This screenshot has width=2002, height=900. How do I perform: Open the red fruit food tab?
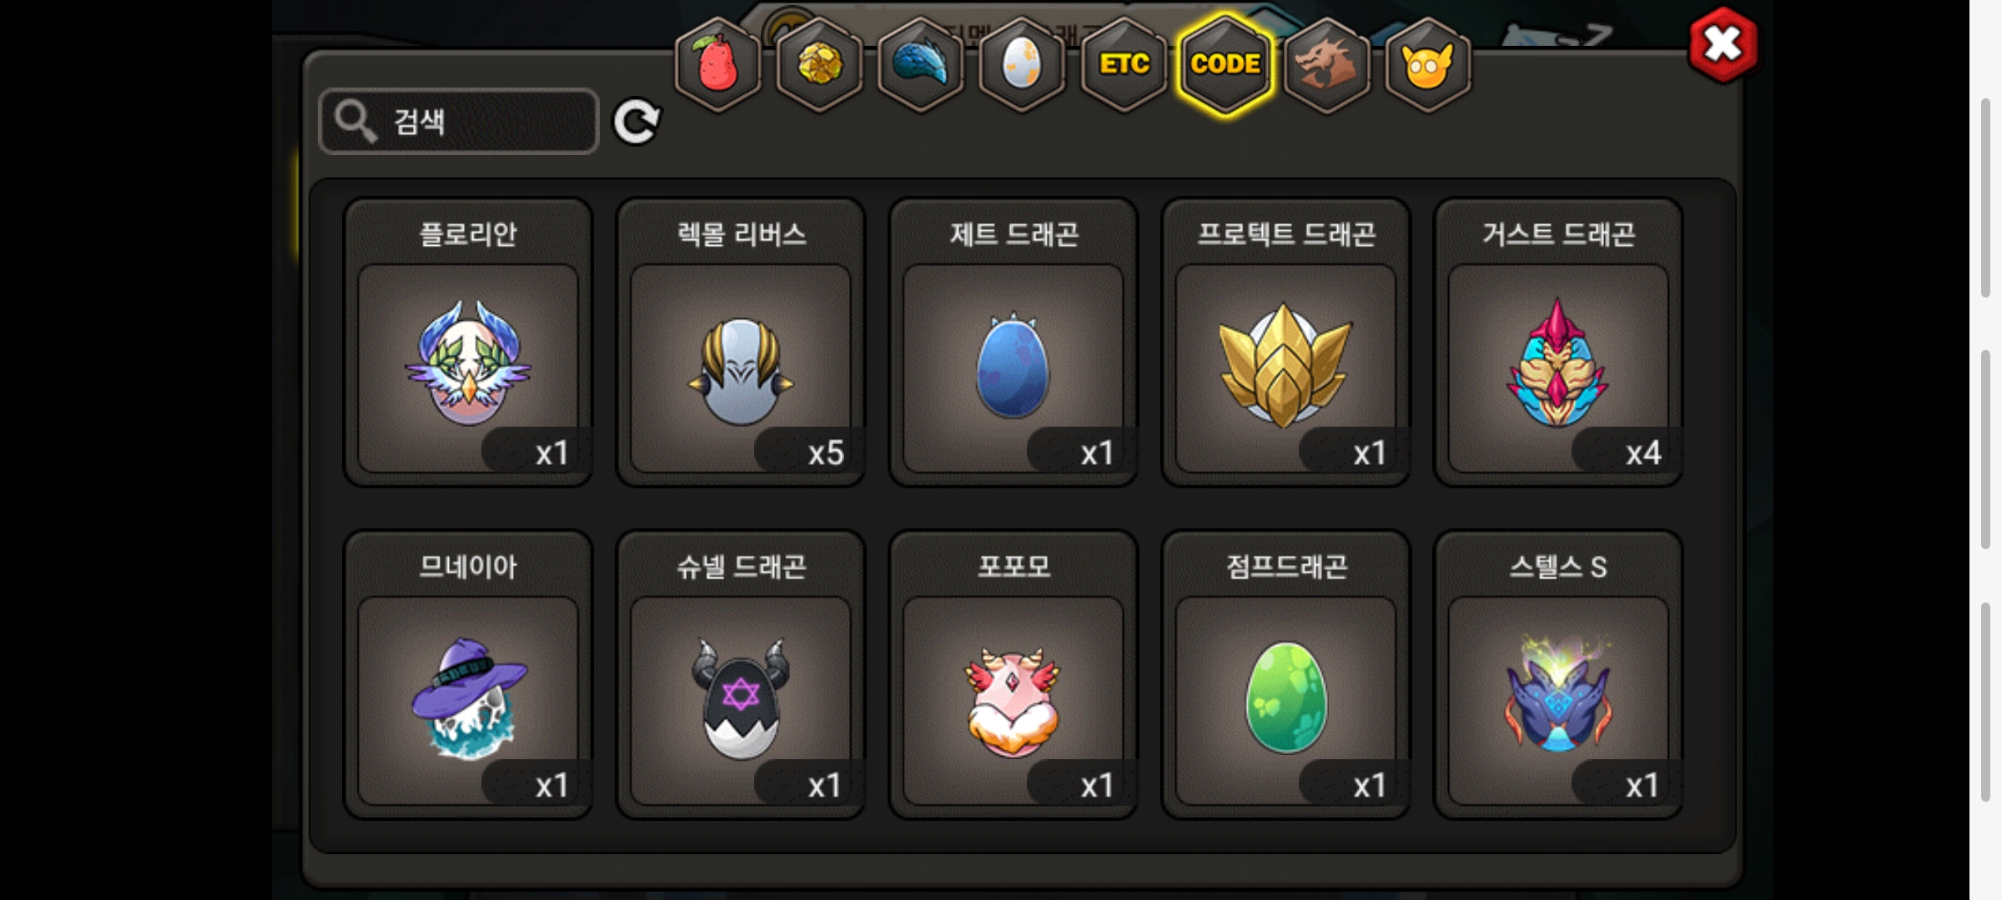(x=717, y=65)
